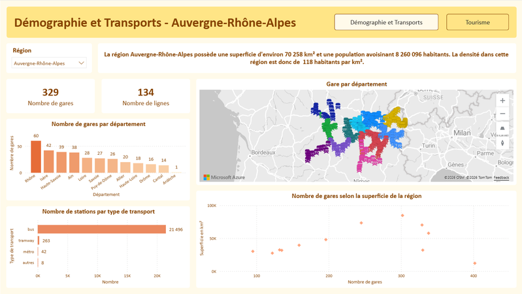Click the 329 Nombre de gares card
The image size is (522, 294).
click(x=51, y=97)
